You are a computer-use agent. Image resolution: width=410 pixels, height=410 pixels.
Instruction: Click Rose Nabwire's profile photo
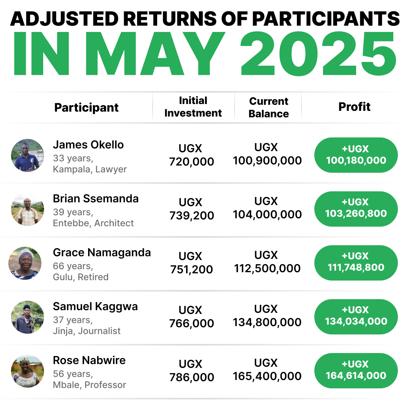27,371
